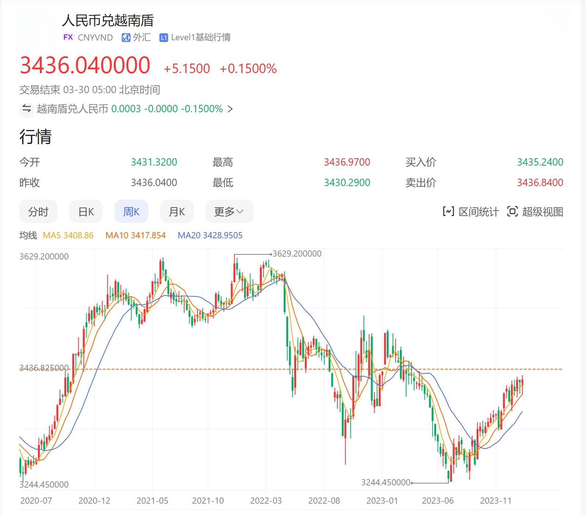The width and height of the screenshot is (586, 515).
Task: Click the 2020-12 date axis label
Action: pos(94,501)
